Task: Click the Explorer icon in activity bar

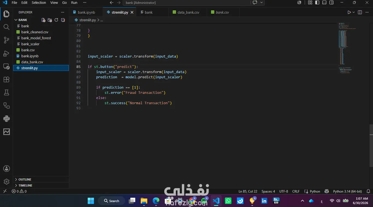Action: tap(7, 14)
